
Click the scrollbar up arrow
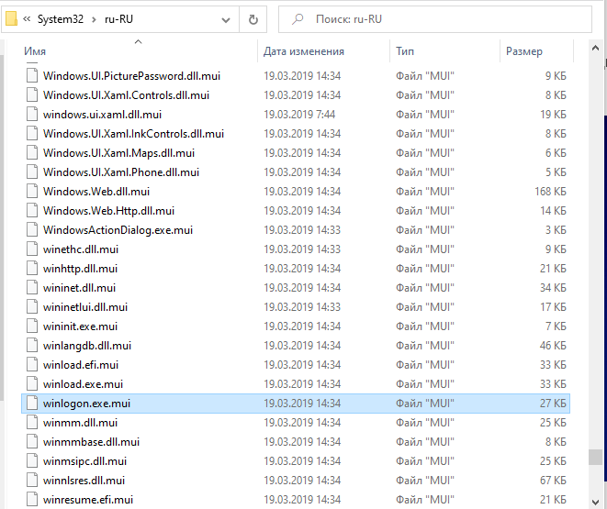tap(595, 49)
